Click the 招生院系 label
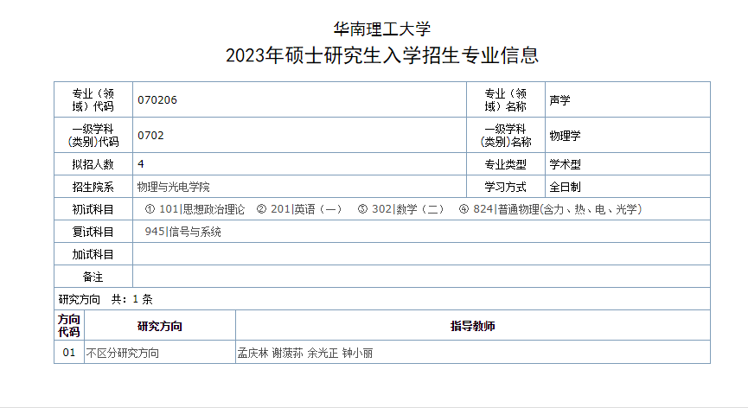Viewport: 748px width, 408px height. [x=93, y=187]
